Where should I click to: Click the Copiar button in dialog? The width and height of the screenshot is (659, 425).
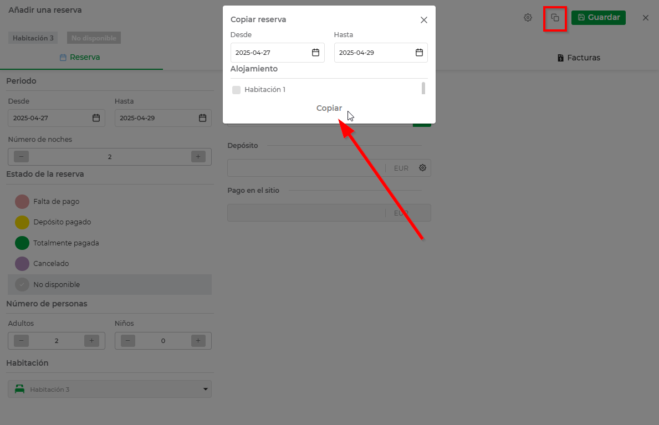[329, 108]
